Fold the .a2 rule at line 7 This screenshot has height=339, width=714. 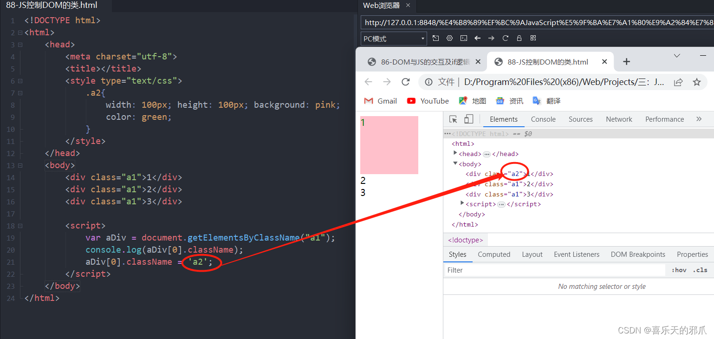click(20, 93)
